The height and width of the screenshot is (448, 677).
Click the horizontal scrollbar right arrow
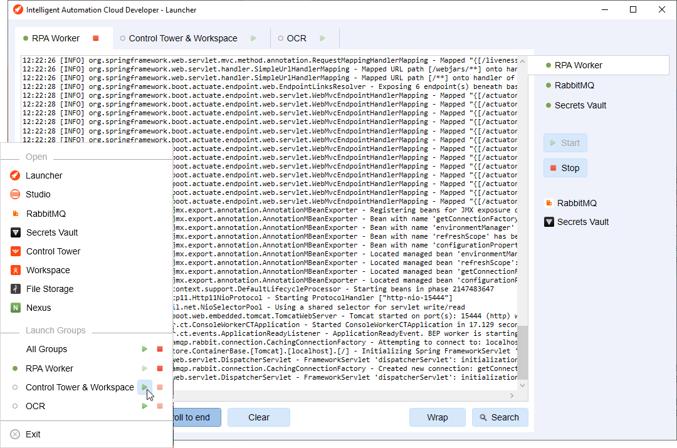[x=512, y=395]
